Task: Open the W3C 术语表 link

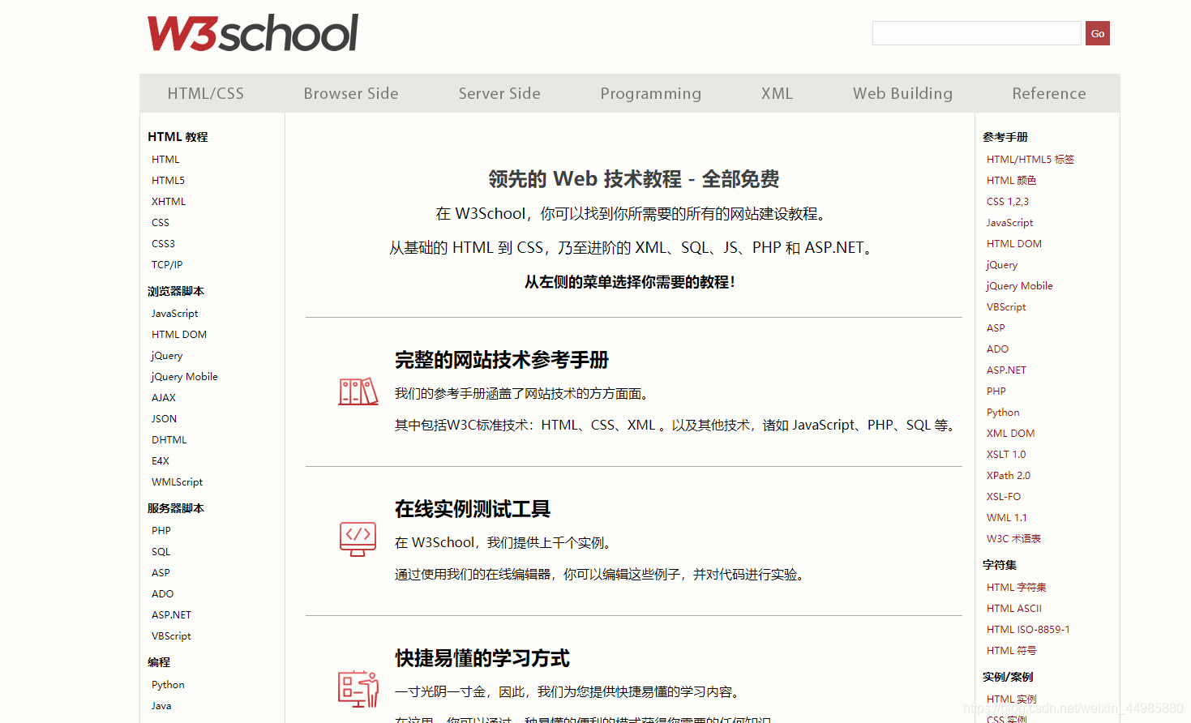Action: (1013, 539)
